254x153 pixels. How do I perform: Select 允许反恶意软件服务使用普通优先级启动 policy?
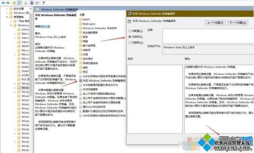point(102,76)
